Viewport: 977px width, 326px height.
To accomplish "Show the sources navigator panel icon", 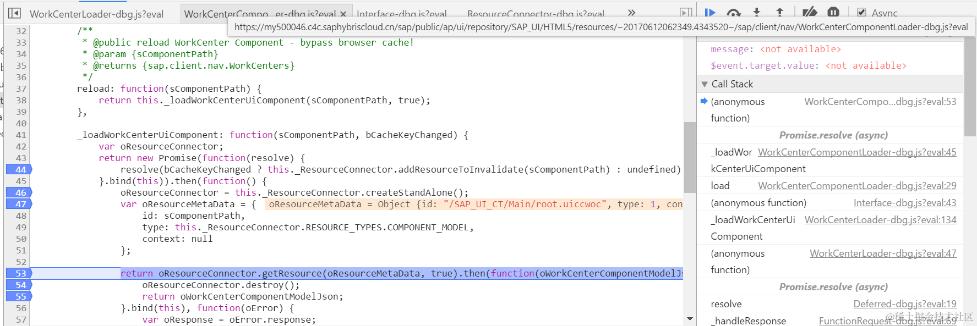I will (x=14, y=13).
